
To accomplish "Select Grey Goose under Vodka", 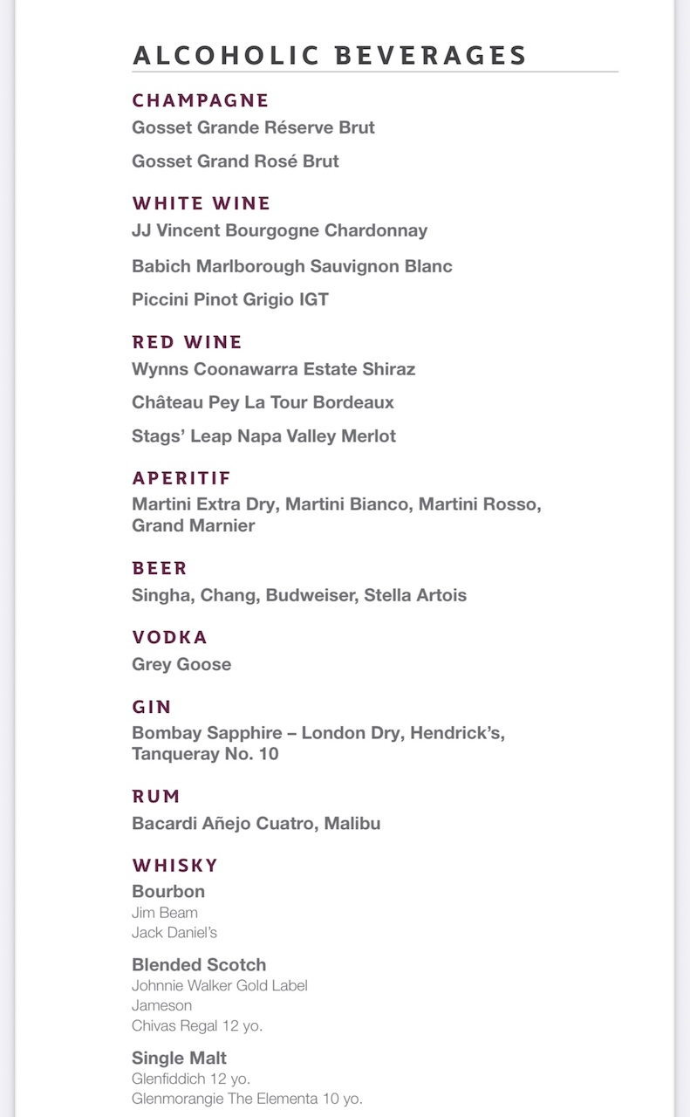I will tap(181, 664).
